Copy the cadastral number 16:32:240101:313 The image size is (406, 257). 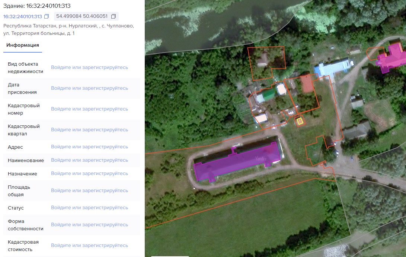(47, 17)
